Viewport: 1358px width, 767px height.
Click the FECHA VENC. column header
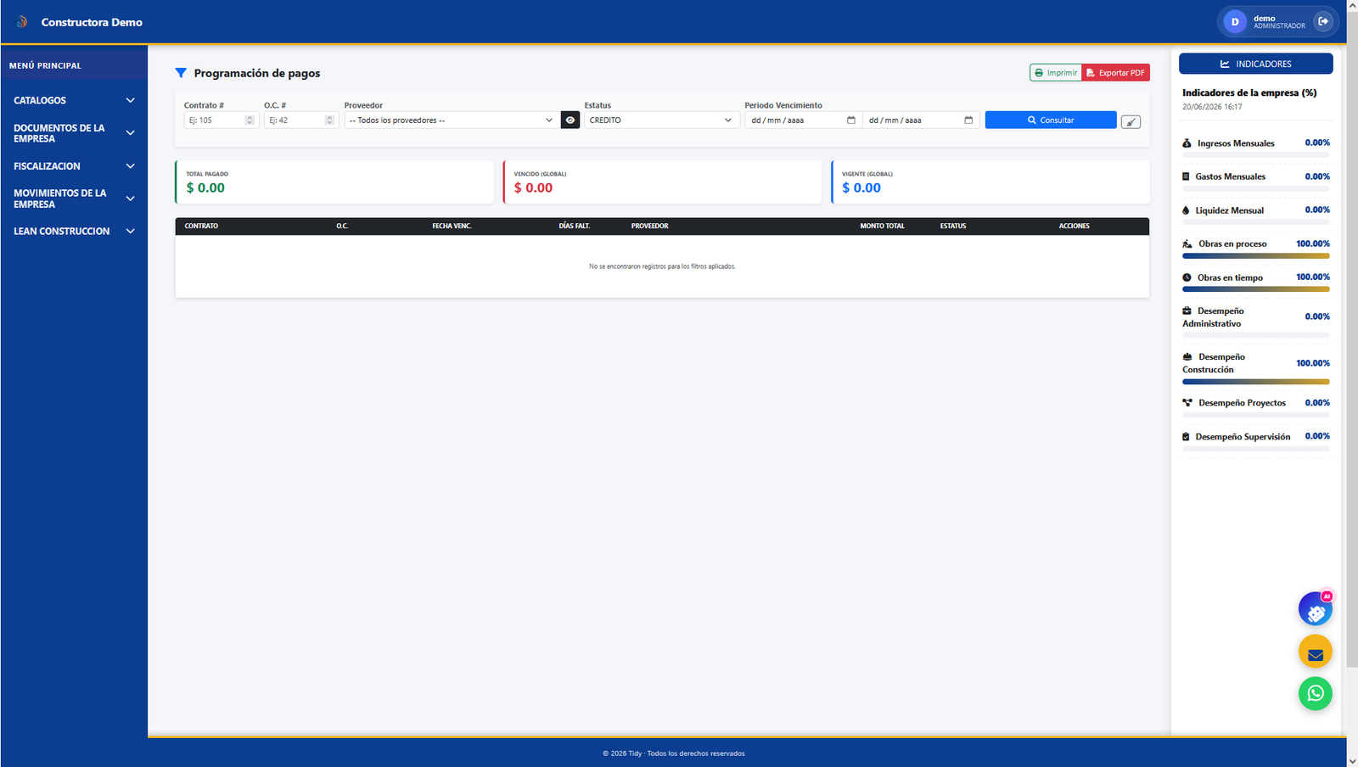pyautogui.click(x=452, y=226)
